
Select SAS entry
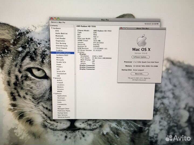click(58, 69)
